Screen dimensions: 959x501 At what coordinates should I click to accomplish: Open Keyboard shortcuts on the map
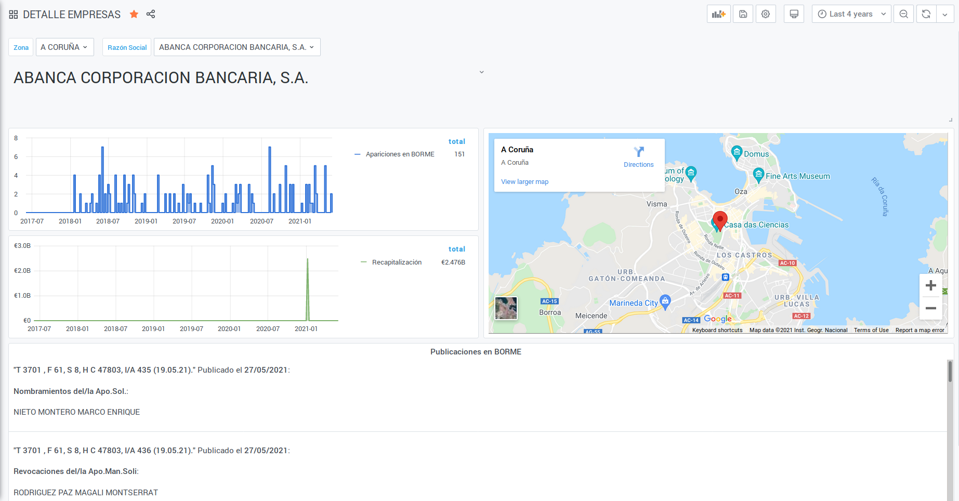point(717,330)
